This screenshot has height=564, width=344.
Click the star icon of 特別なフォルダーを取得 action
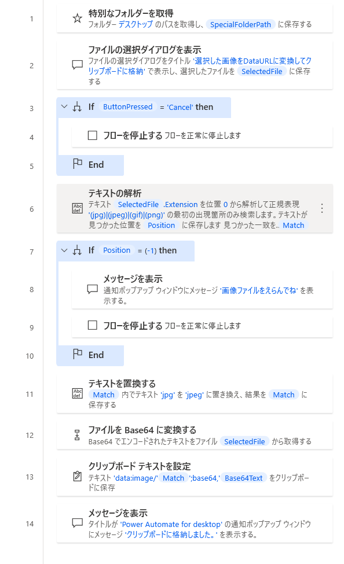click(x=78, y=19)
